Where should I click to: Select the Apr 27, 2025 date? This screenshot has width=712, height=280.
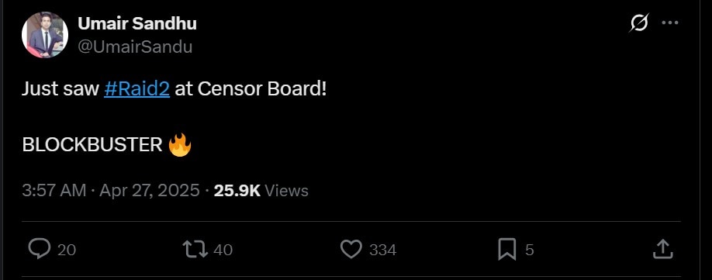pyautogui.click(x=150, y=191)
